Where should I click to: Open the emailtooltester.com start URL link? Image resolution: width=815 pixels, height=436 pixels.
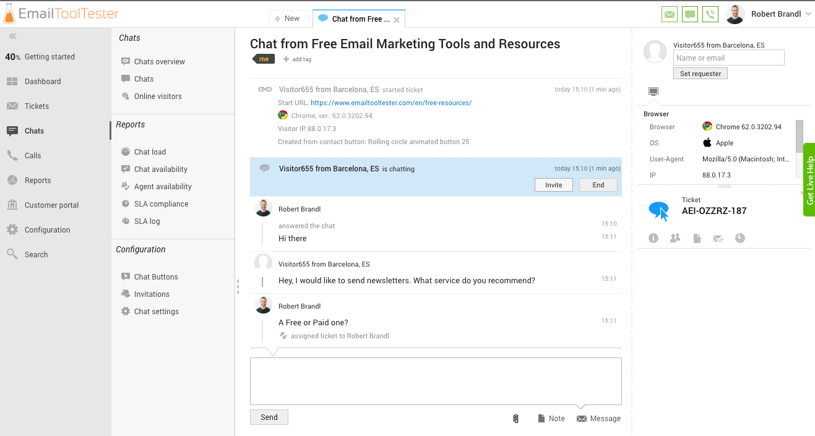pos(391,103)
